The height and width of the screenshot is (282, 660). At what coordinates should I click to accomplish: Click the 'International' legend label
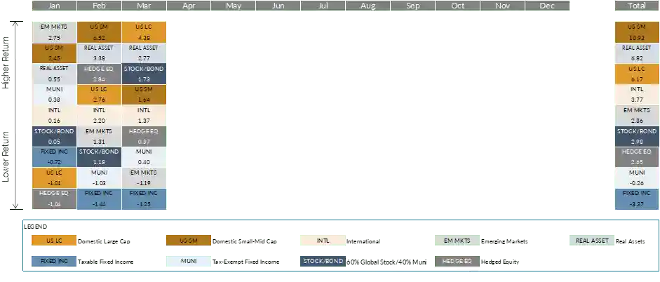pyautogui.click(x=363, y=241)
